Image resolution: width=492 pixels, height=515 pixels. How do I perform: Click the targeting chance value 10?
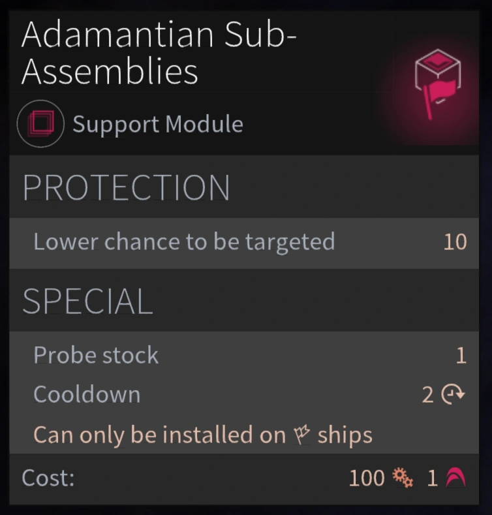pos(455,242)
